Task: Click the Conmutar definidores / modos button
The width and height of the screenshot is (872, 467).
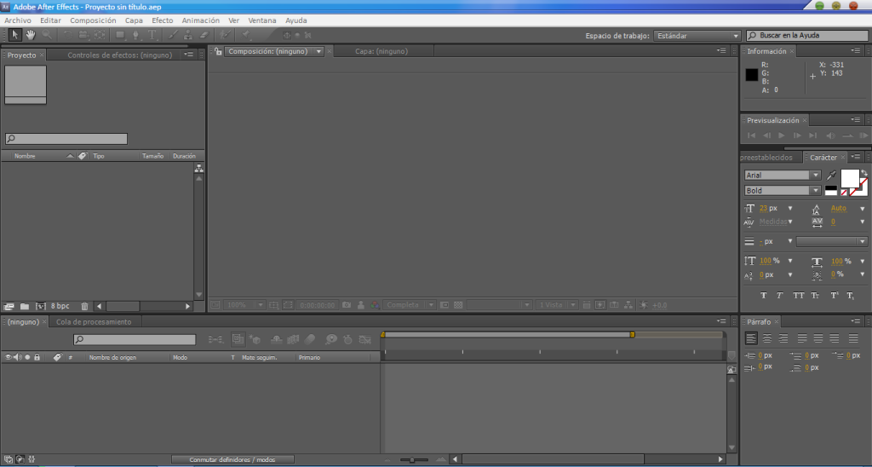Action: click(x=232, y=459)
